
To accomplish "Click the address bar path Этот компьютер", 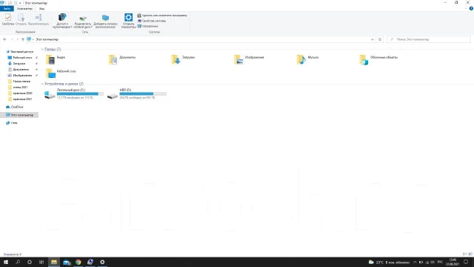I will (x=47, y=39).
